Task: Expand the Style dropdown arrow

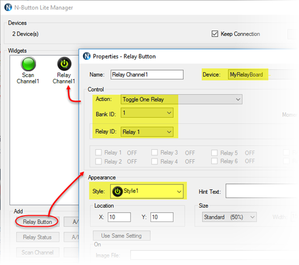Action: (x=179, y=191)
